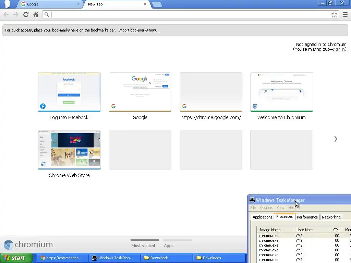The height and width of the screenshot is (263, 351).
Task: Sort by User Name column header
Action: click(312, 230)
